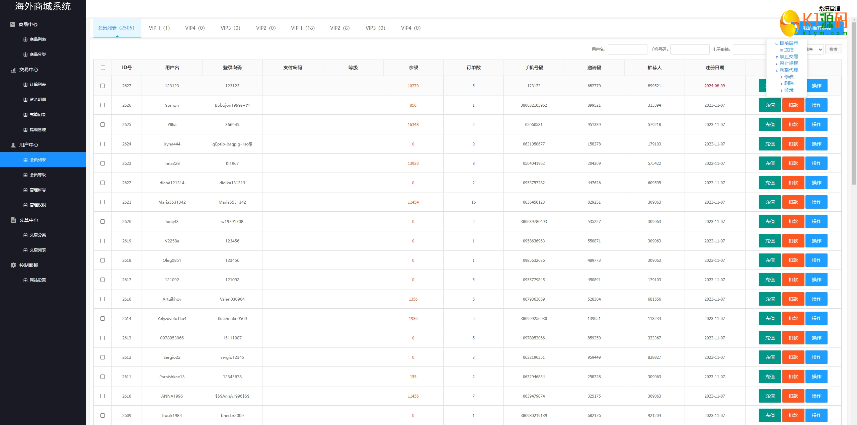Image resolution: width=857 pixels, height=425 pixels.
Task: Click the 文章中心 document icon
Action: coord(13,220)
